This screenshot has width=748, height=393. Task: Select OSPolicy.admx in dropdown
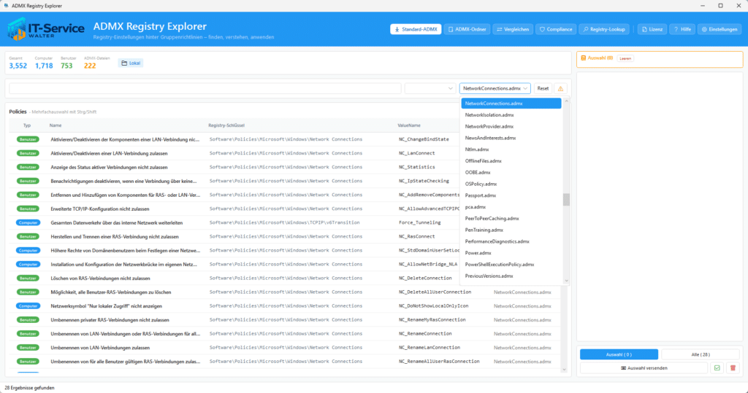tap(511, 184)
